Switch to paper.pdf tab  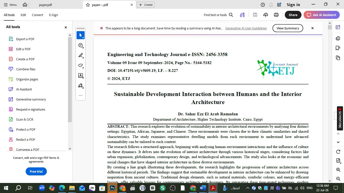tap(46, 5)
